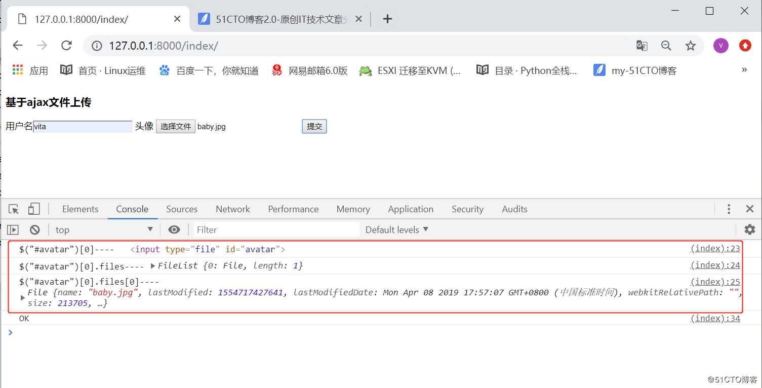Maximize the browser window
762x388 pixels.
(x=709, y=11)
